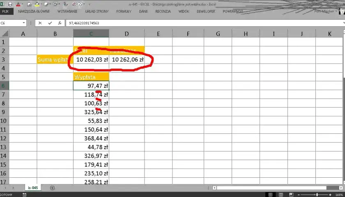Image resolution: width=345 pixels, height=197 pixels.
Task: Click cell with 10 262,03 zł
Action: click(x=91, y=60)
